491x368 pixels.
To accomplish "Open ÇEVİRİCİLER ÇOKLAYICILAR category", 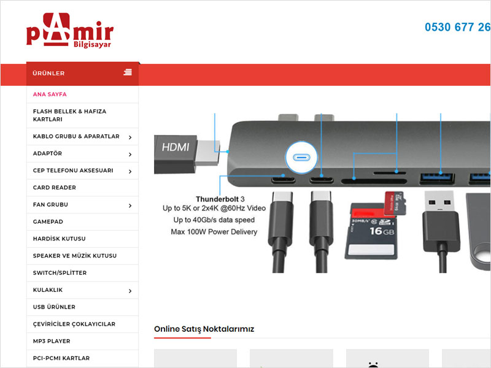I will 74,324.
